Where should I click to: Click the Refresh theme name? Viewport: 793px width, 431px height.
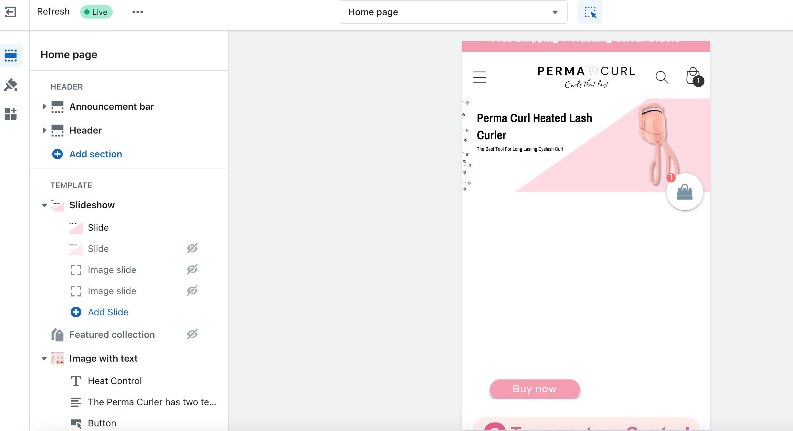pyautogui.click(x=53, y=12)
